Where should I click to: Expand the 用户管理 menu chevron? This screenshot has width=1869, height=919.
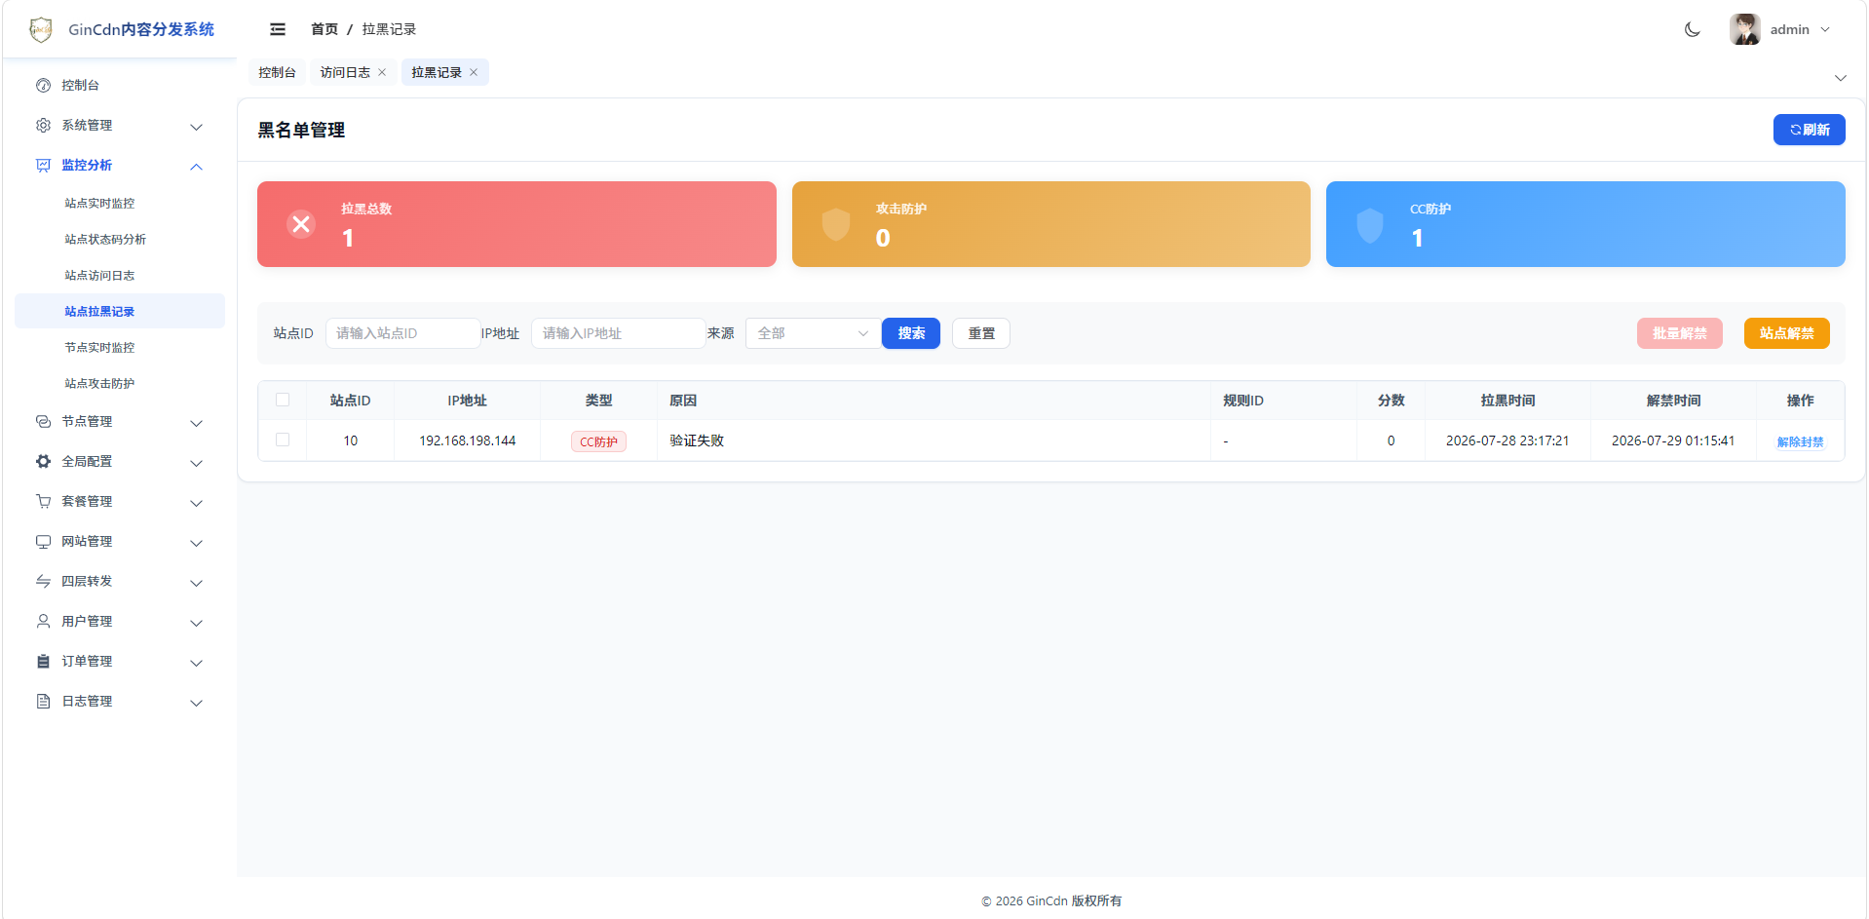click(196, 623)
